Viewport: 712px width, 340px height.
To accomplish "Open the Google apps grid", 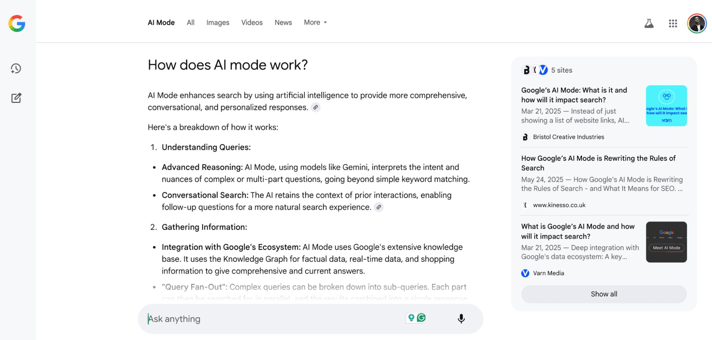I will click(672, 23).
